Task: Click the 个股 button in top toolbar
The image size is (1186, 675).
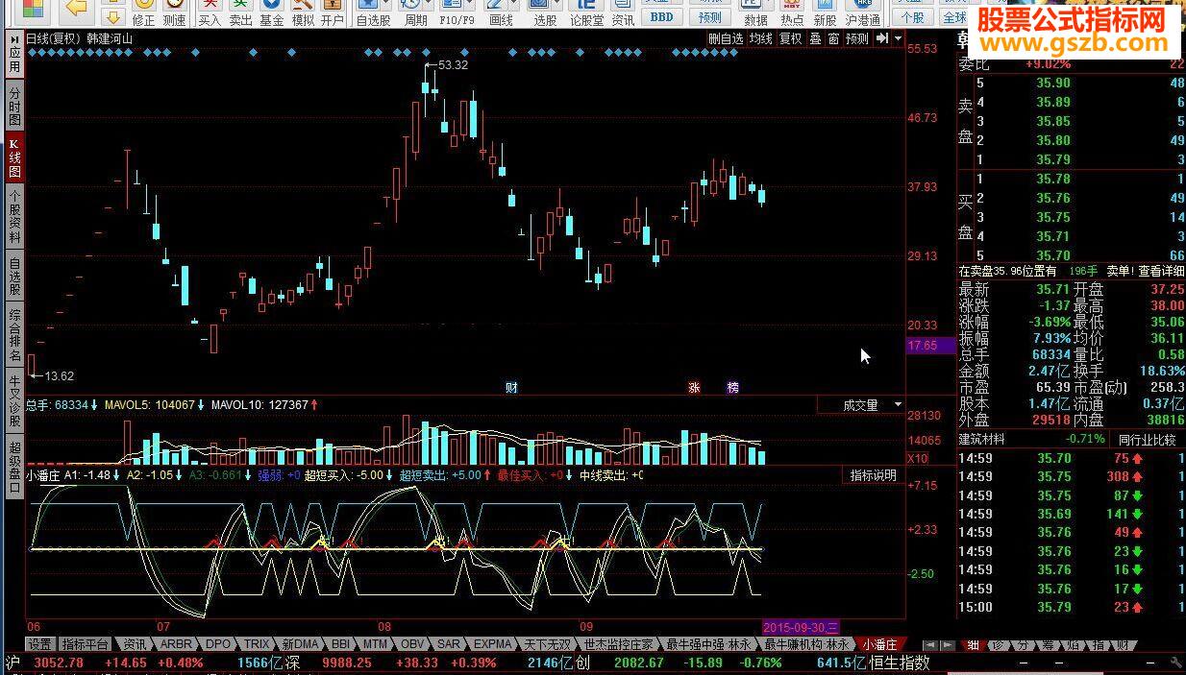Action: pos(912,17)
